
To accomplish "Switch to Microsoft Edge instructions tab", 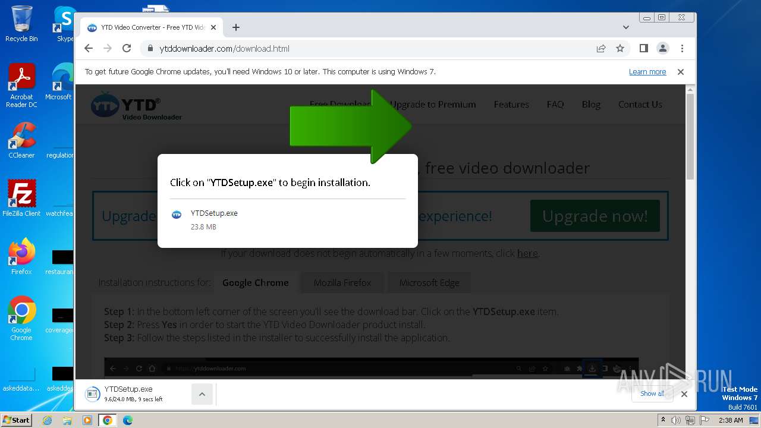I will [x=429, y=283].
